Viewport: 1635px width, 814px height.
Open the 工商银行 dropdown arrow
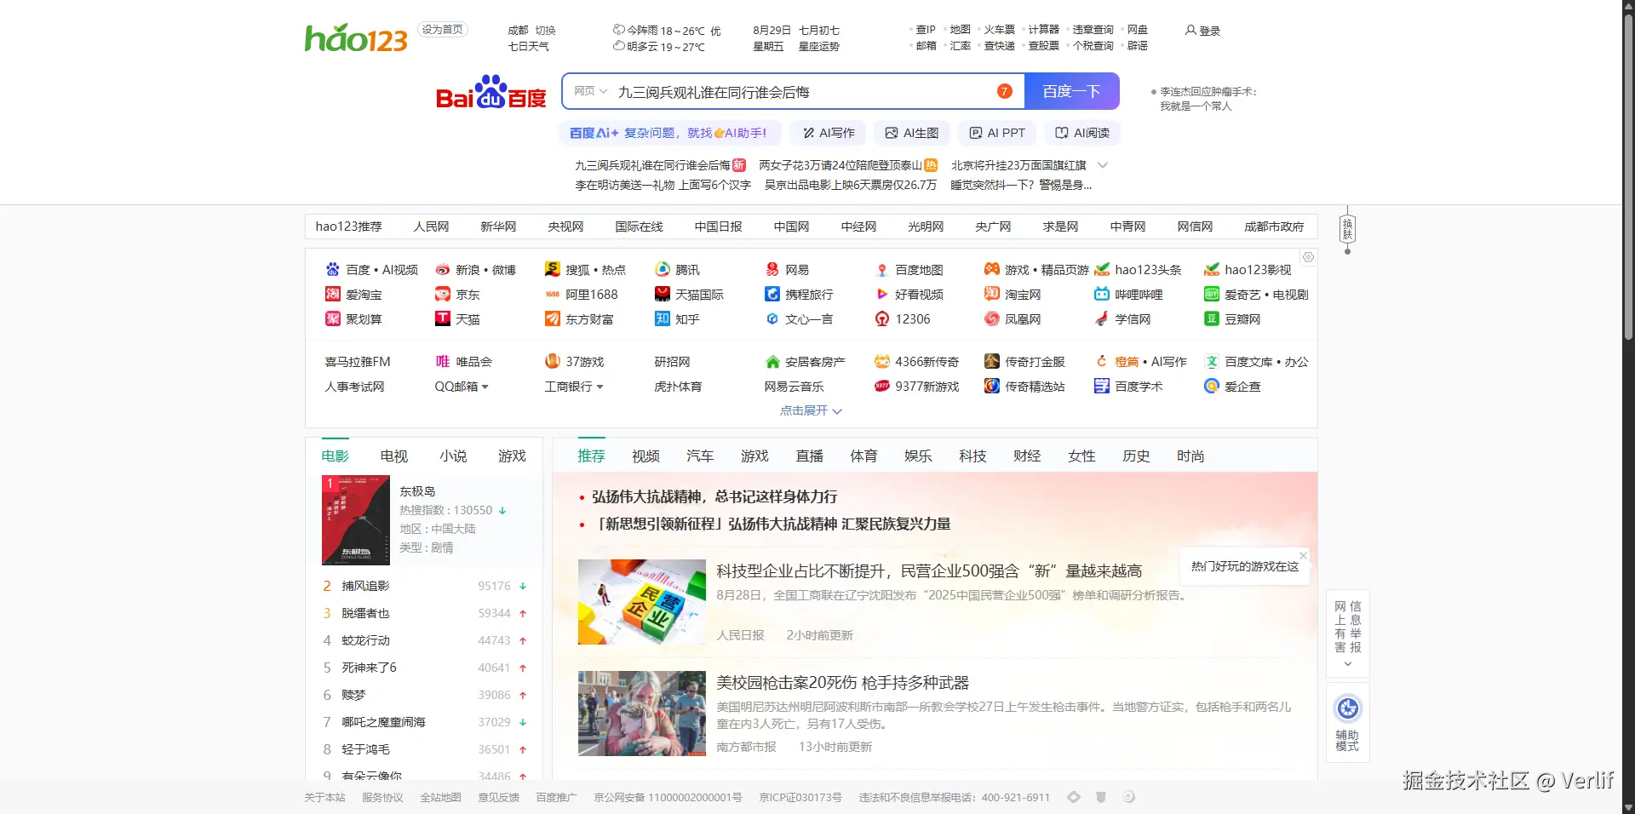[599, 387]
